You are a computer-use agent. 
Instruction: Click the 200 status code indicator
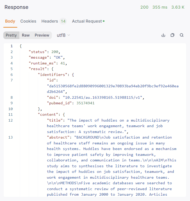point(144,7)
